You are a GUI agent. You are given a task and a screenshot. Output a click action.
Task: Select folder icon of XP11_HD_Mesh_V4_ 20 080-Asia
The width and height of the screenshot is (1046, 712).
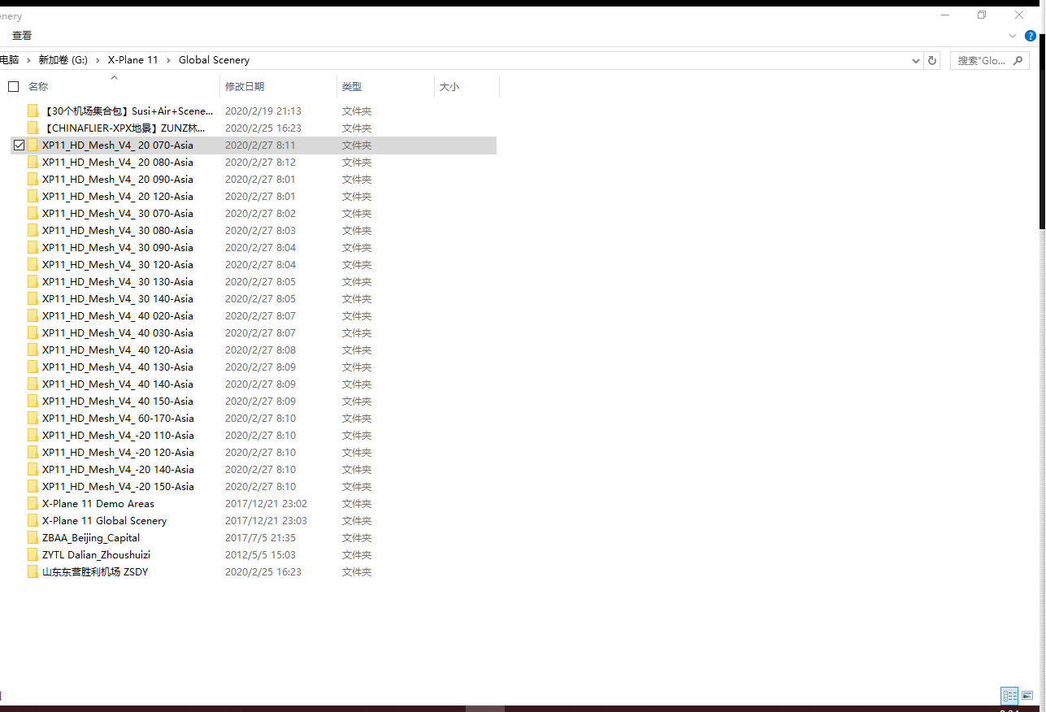(33, 162)
